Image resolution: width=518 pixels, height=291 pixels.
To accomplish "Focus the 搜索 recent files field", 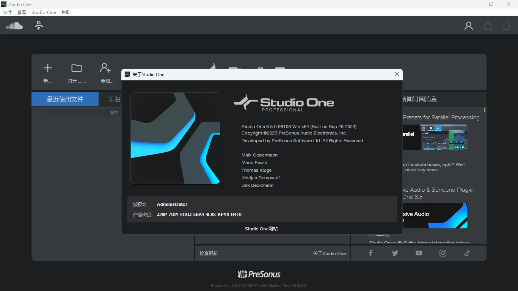I will click(x=83, y=113).
